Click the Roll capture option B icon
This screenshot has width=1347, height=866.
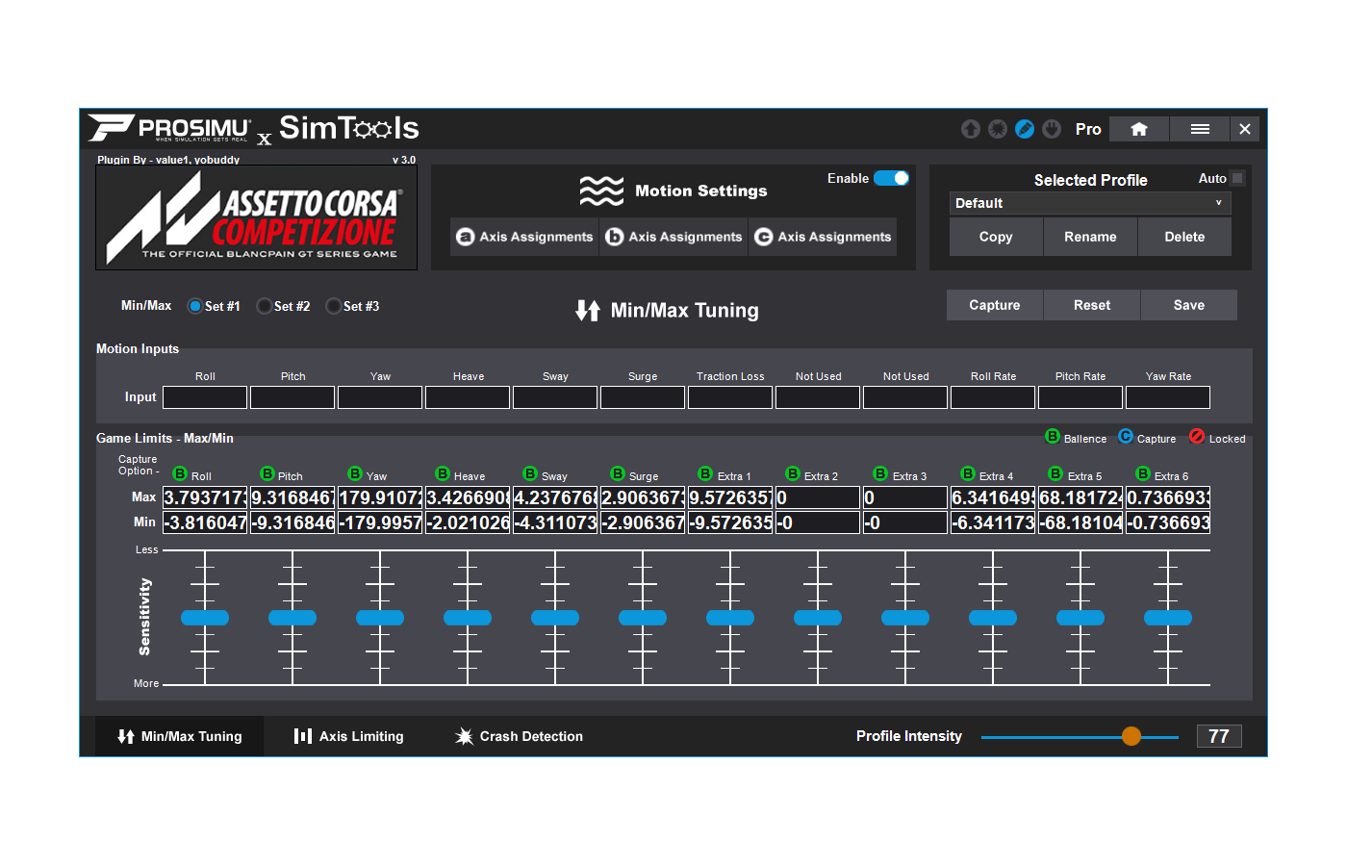180,473
